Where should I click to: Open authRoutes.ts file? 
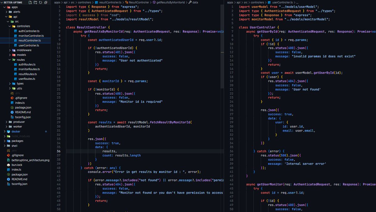27,65
